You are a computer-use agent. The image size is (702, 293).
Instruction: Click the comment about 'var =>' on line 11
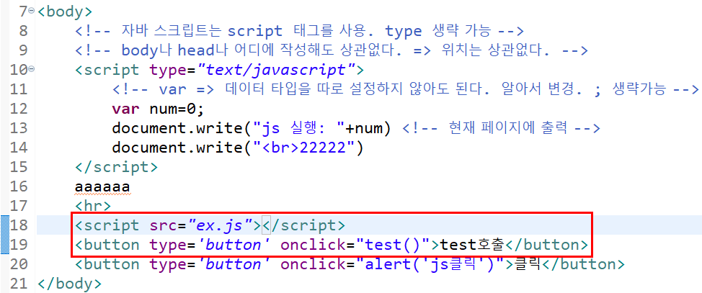point(406,89)
